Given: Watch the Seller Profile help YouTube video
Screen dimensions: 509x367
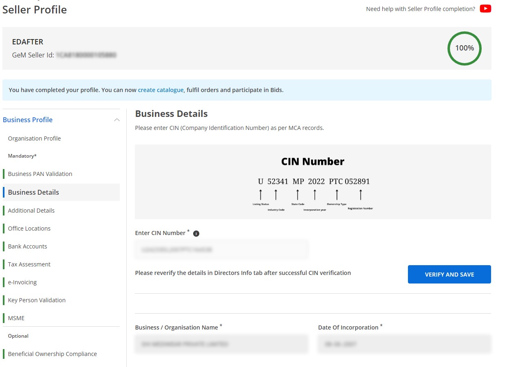Looking at the screenshot, I should pyautogui.click(x=485, y=8).
